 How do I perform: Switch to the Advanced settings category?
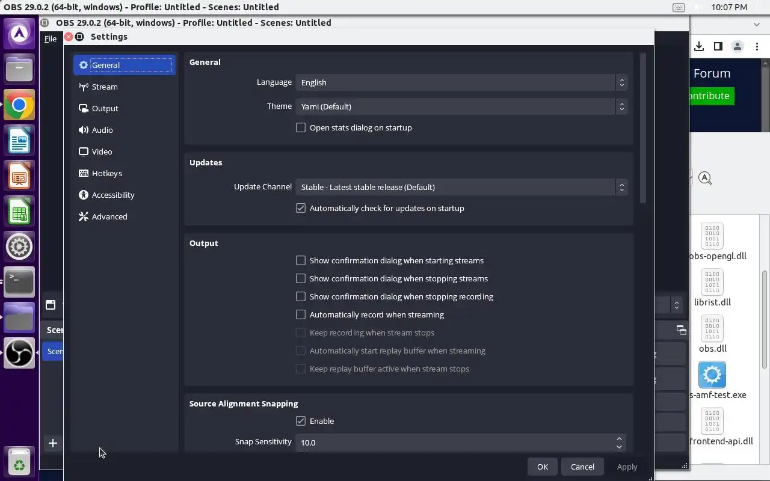tap(124, 216)
